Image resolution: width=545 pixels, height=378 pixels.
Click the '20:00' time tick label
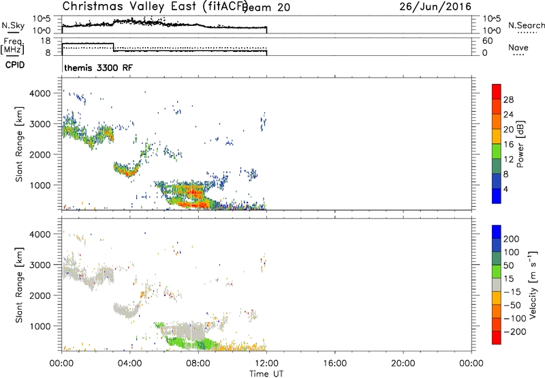point(403,364)
